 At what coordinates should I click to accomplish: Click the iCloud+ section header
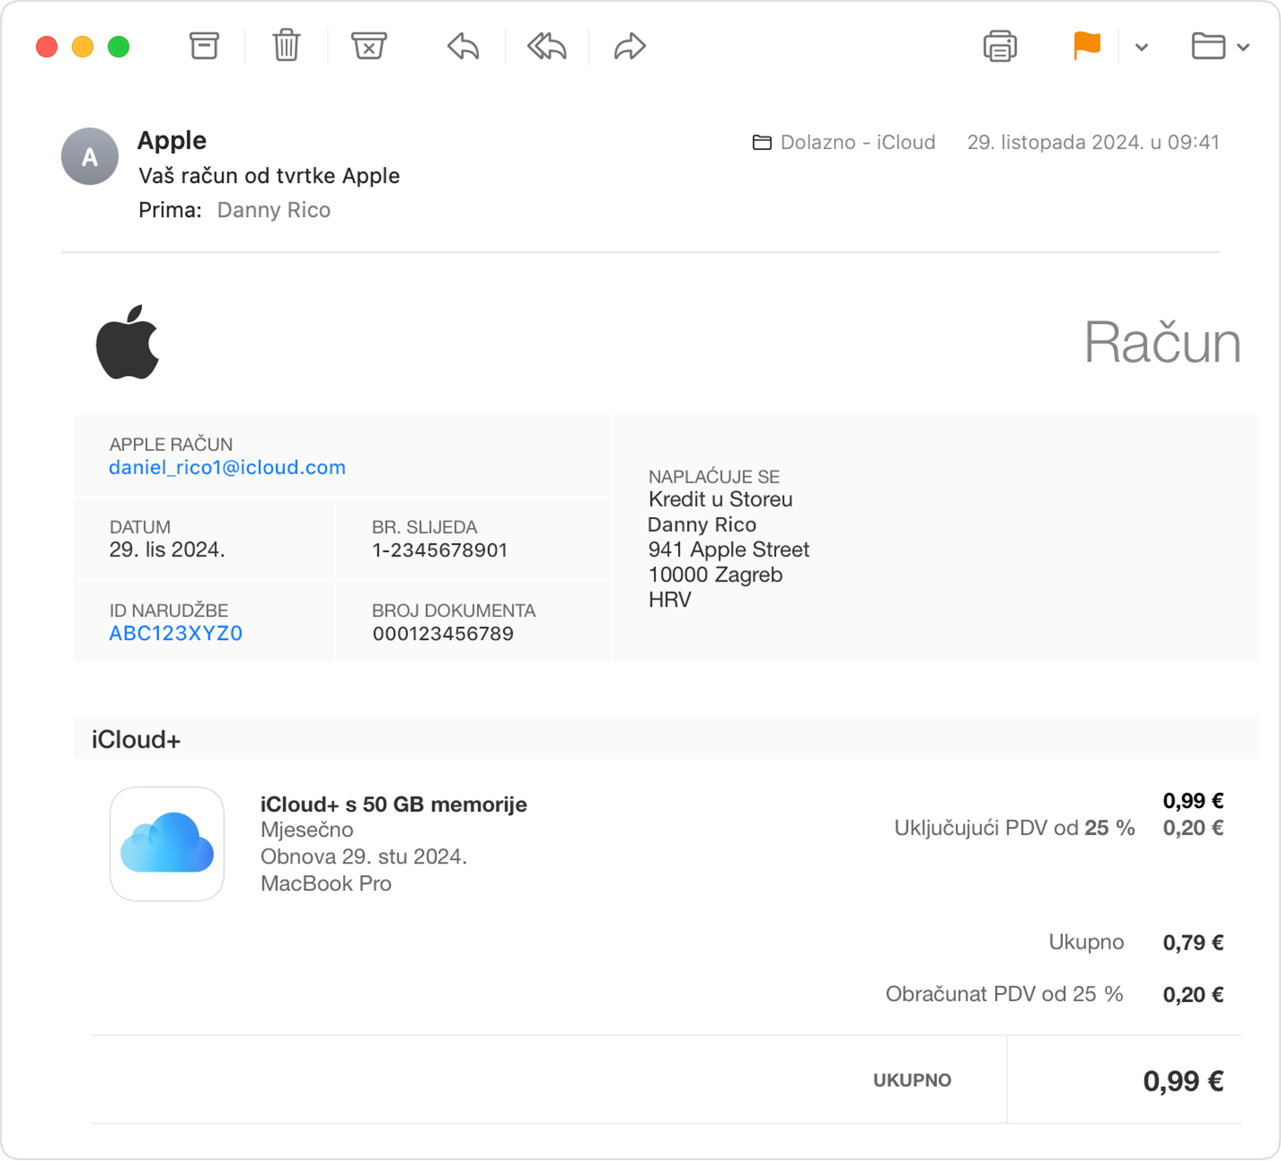(x=666, y=739)
